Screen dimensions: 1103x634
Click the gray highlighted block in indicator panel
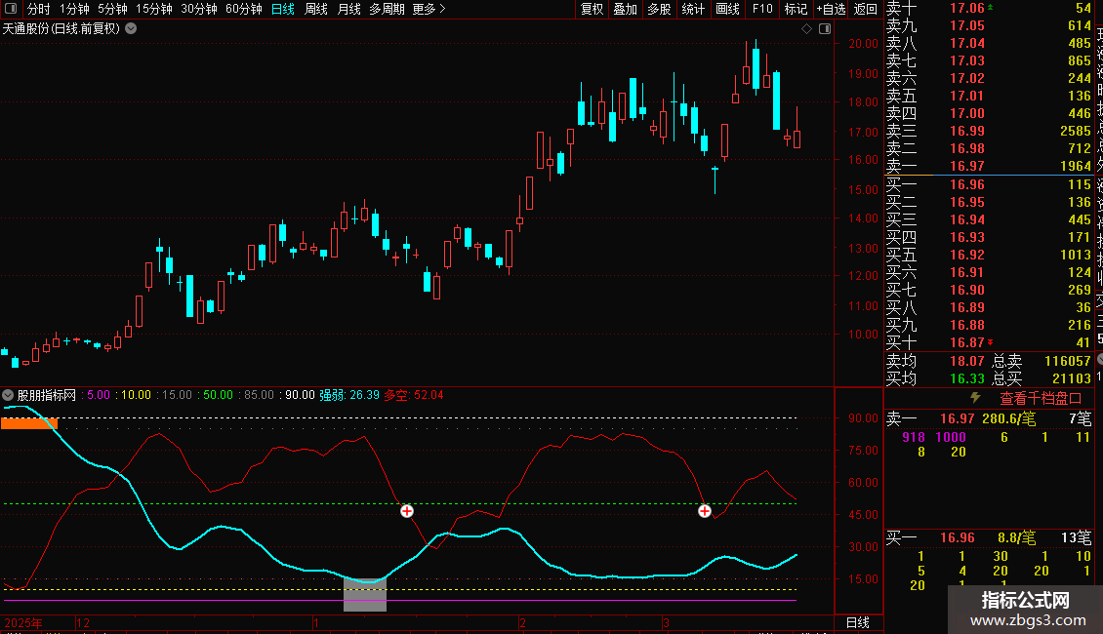[365, 594]
